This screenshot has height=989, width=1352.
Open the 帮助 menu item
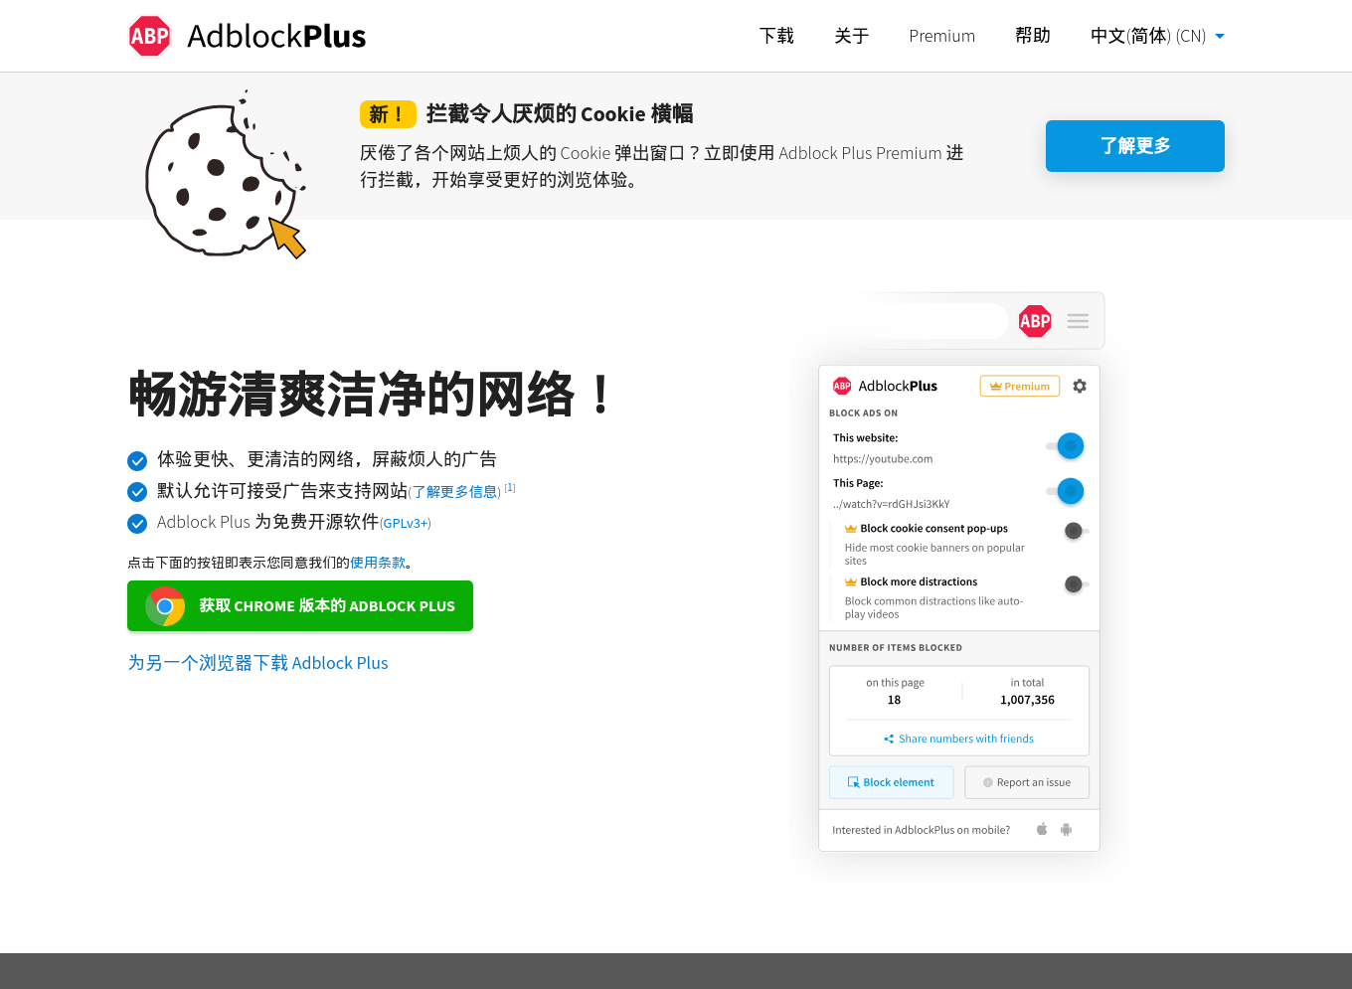coord(1033,36)
